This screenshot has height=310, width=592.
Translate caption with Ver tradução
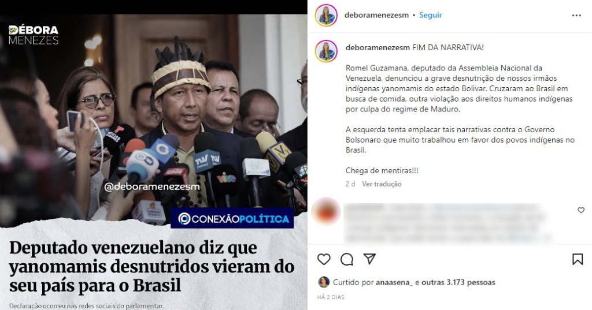click(382, 184)
